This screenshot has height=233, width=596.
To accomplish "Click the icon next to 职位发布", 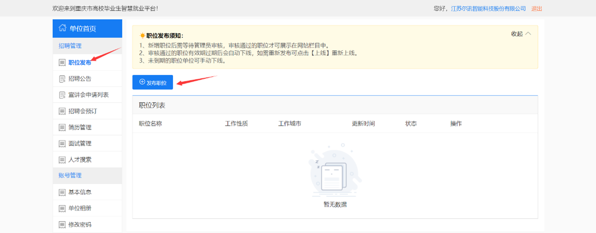I will (x=62, y=63).
